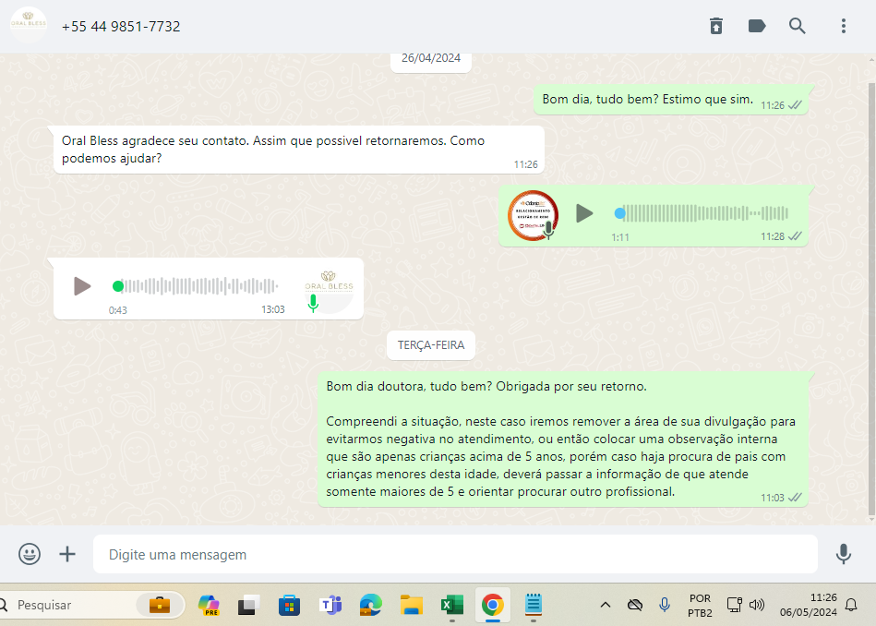Viewport: 876px width, 626px height.
Task: Open search in conversation magnifier icon
Action: click(x=798, y=26)
